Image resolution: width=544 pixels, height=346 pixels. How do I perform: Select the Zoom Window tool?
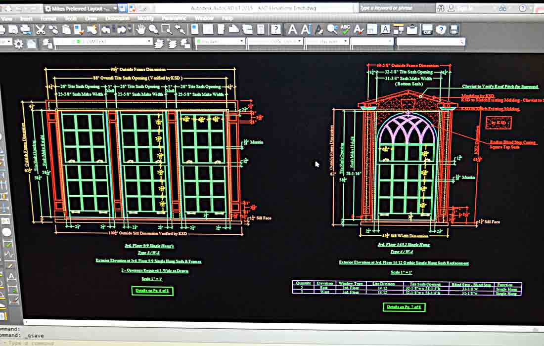(167, 30)
